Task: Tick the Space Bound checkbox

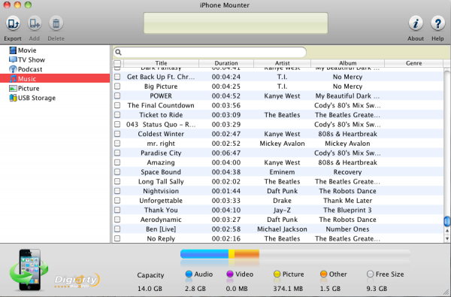Action: pyautogui.click(x=117, y=172)
